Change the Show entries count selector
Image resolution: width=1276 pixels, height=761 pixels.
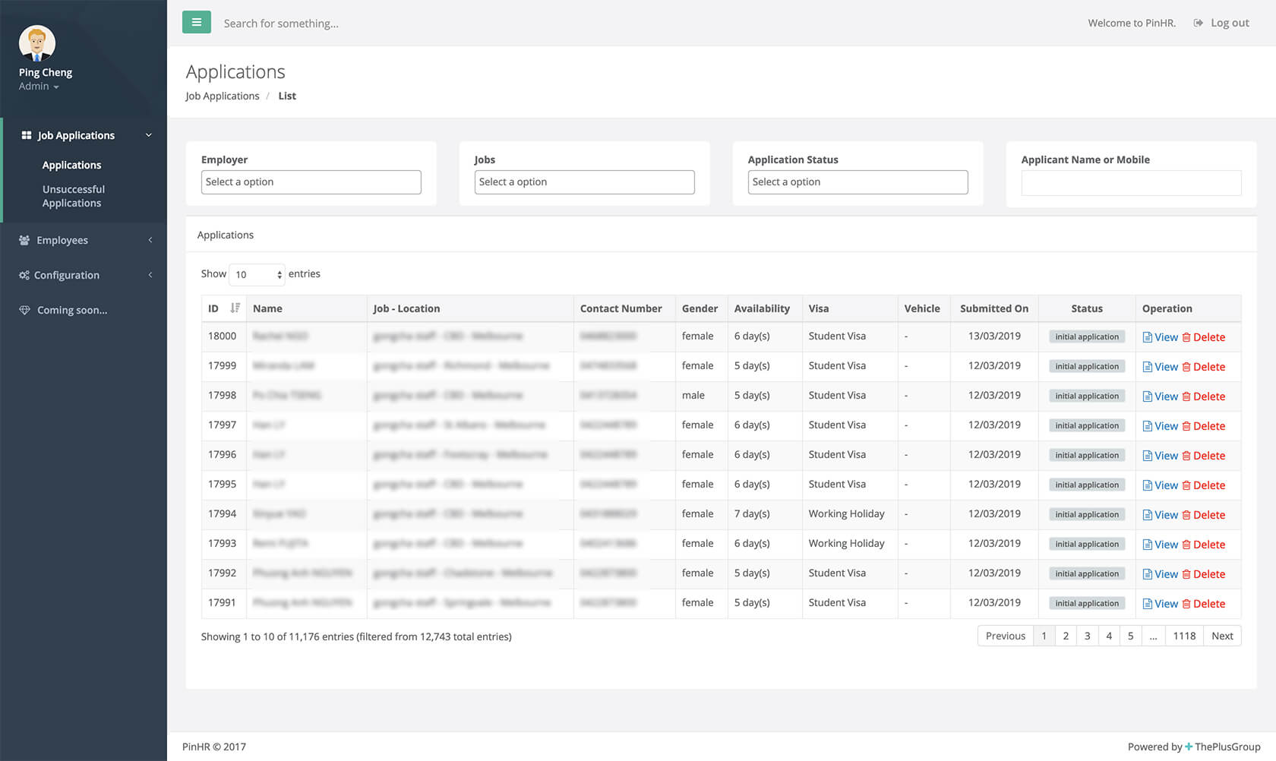pyautogui.click(x=257, y=274)
